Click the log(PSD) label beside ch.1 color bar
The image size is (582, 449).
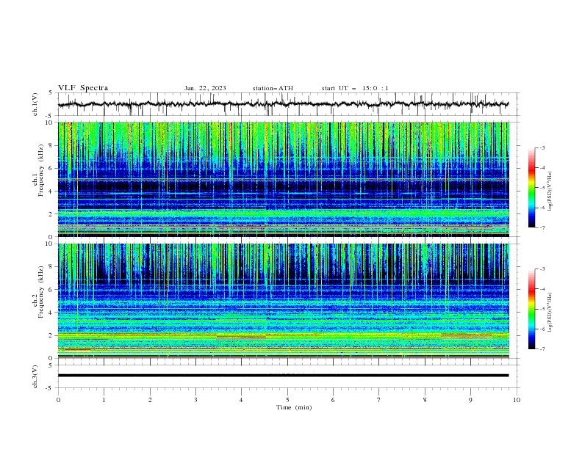pyautogui.click(x=550, y=191)
